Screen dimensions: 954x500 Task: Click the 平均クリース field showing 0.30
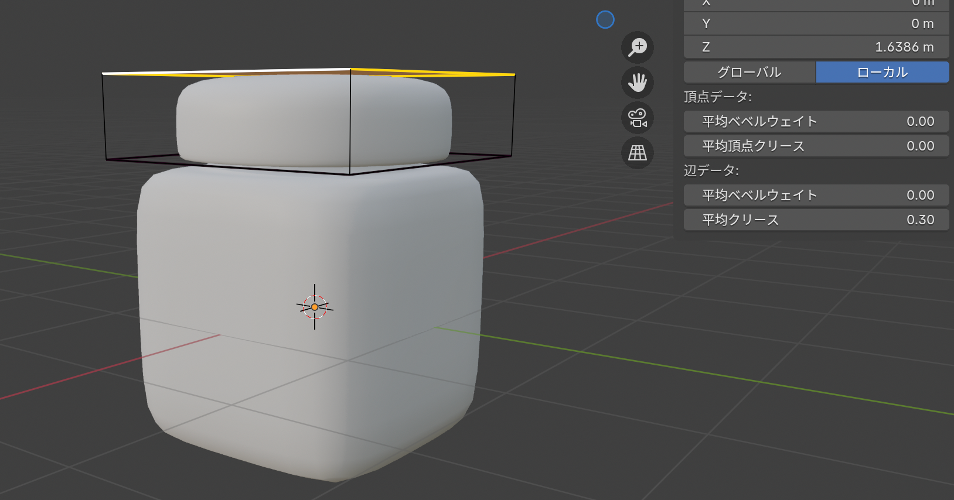[816, 220]
